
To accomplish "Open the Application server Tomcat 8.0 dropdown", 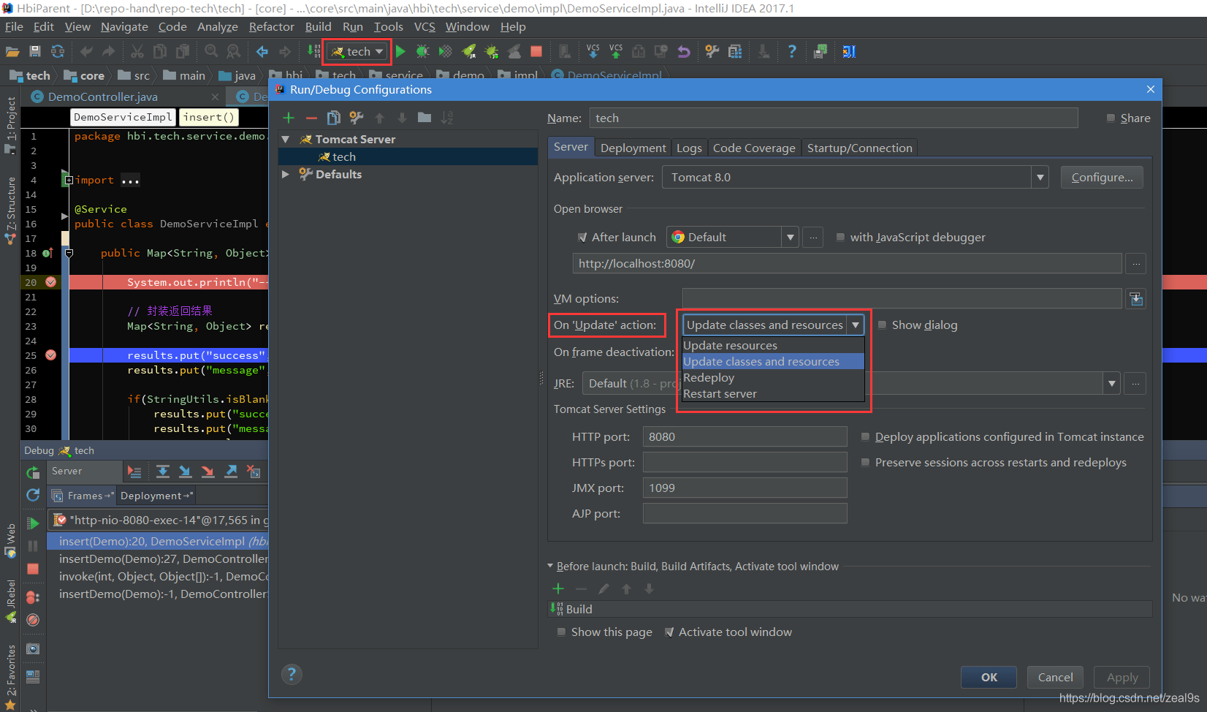I will pyautogui.click(x=1040, y=177).
